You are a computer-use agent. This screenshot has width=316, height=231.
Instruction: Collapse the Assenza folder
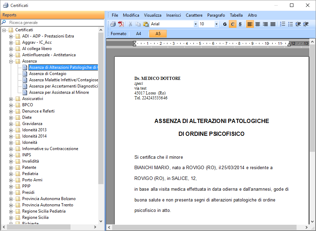pyautogui.click(x=11, y=61)
